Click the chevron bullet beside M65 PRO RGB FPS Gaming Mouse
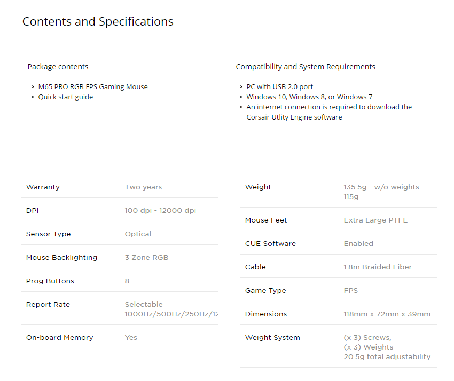 point(33,87)
